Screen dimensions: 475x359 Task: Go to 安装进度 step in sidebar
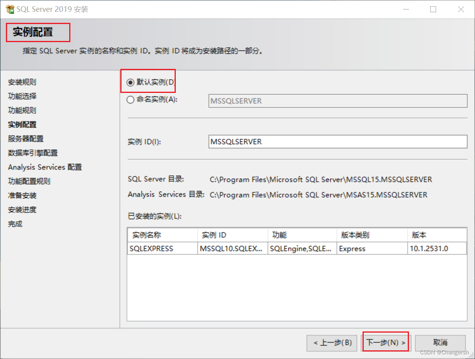point(22,210)
